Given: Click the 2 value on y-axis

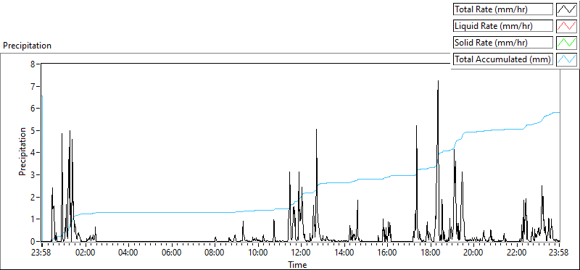Looking at the screenshot, I should coord(33,197).
